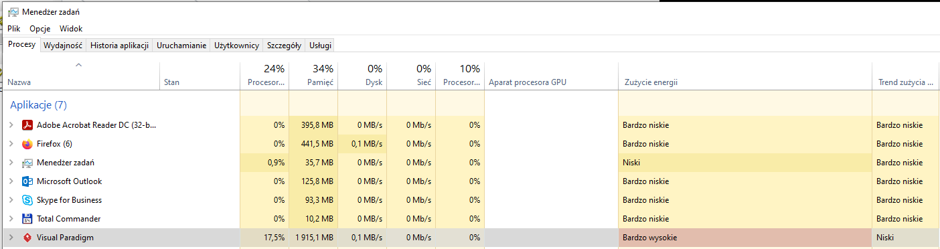Select the Adobe Acrobat Reader DC icon
The width and height of the screenshot is (940, 249).
[27, 125]
